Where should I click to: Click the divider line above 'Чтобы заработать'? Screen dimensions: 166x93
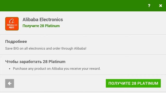coord(83,55)
